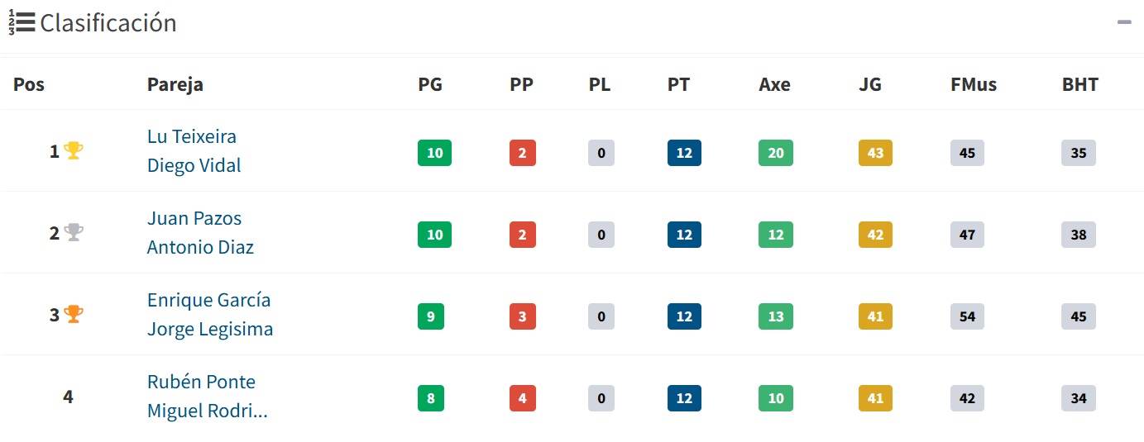1144x442 pixels.
Task: Open the truncated Miguel Rodri... link
Action: pos(207,411)
